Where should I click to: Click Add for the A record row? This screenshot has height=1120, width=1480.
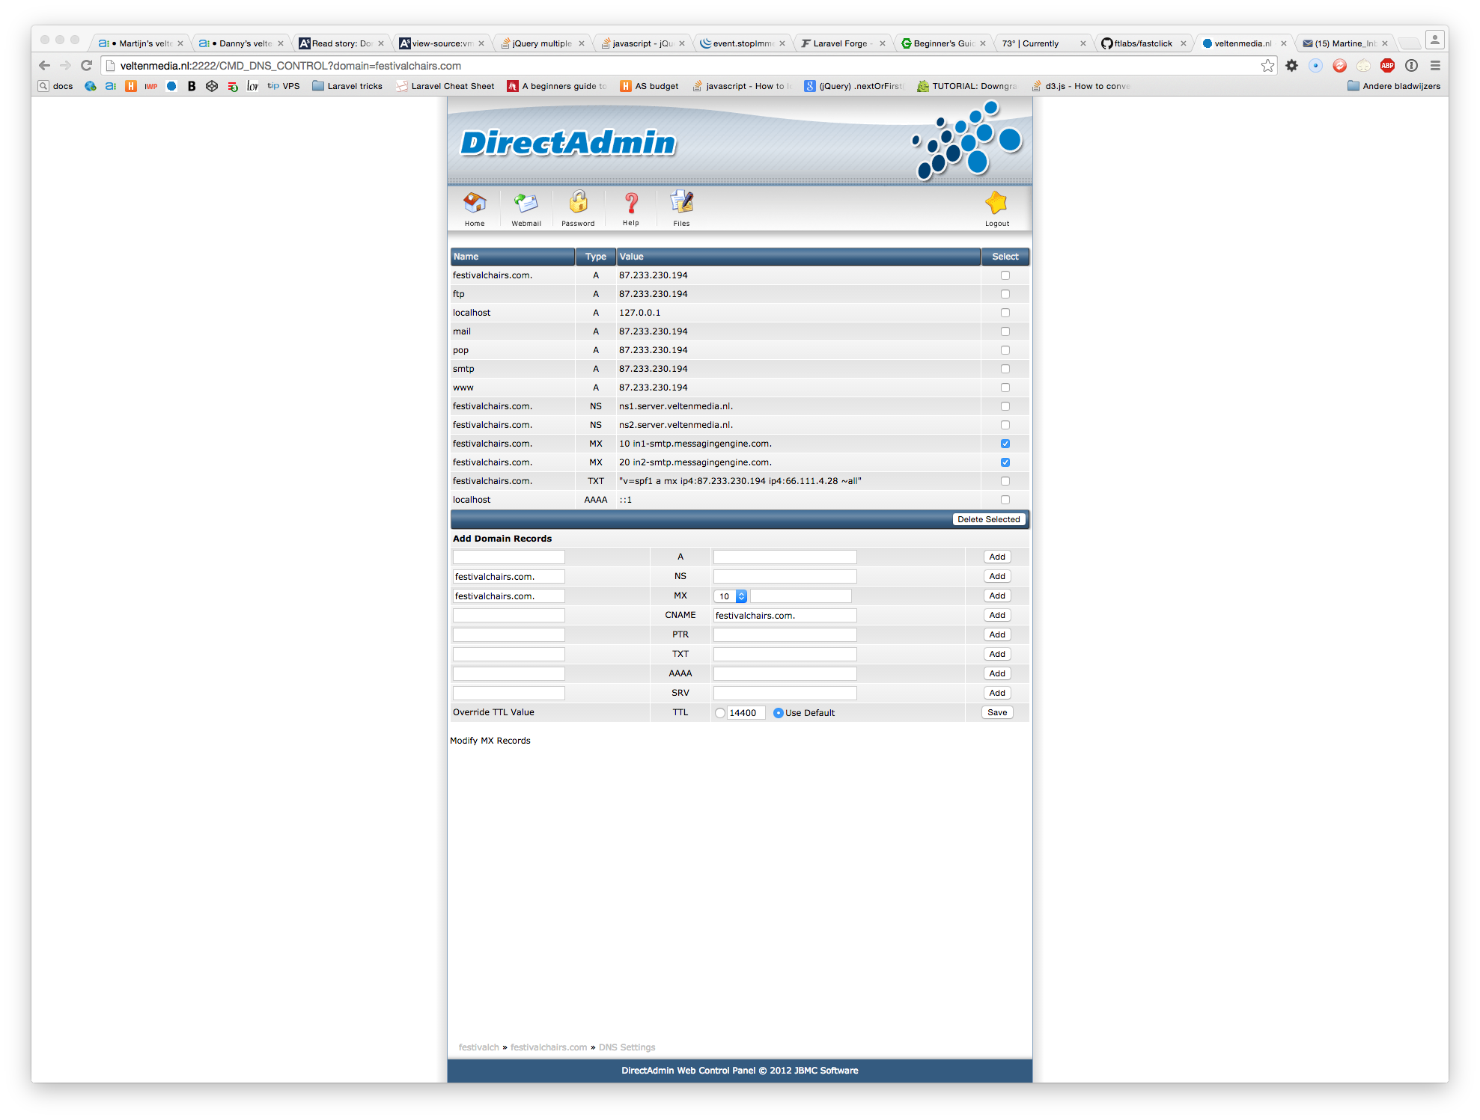[997, 557]
